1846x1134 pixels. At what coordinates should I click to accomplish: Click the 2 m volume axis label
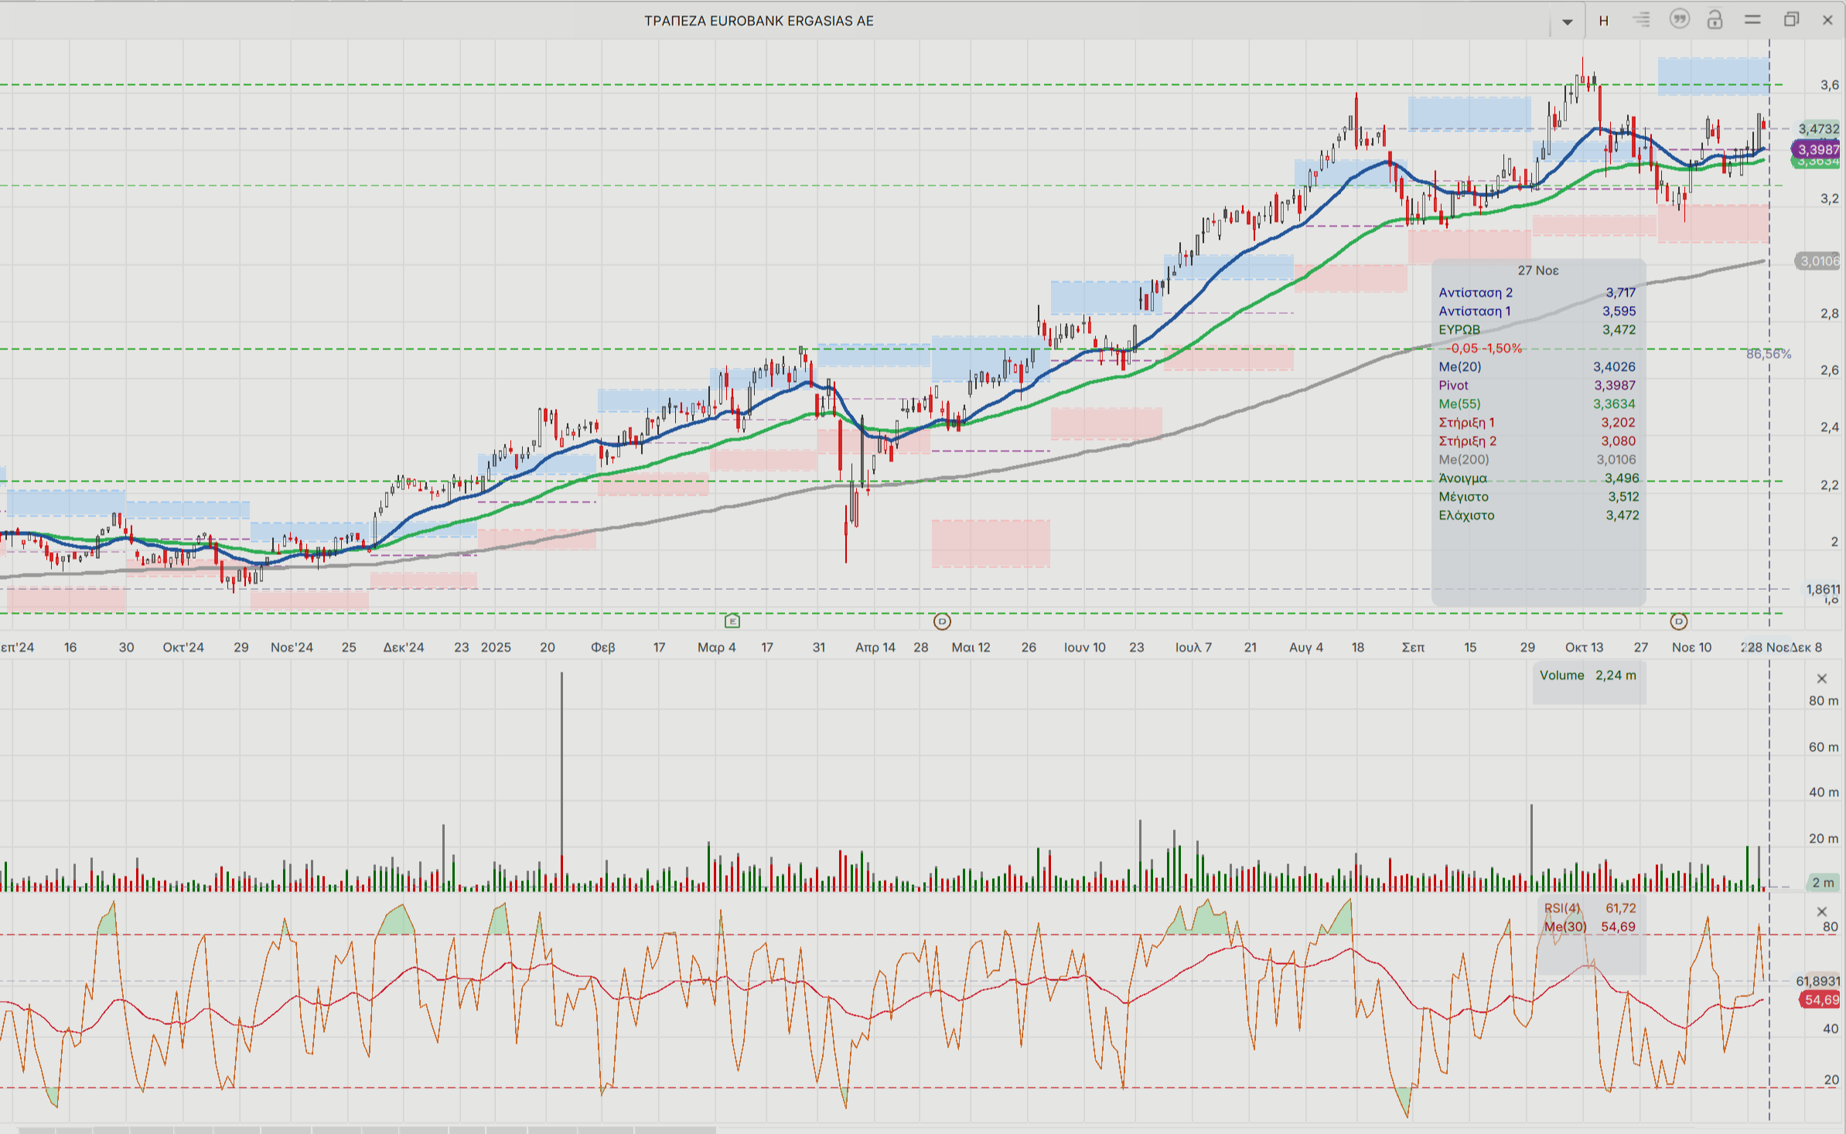coord(1822,883)
